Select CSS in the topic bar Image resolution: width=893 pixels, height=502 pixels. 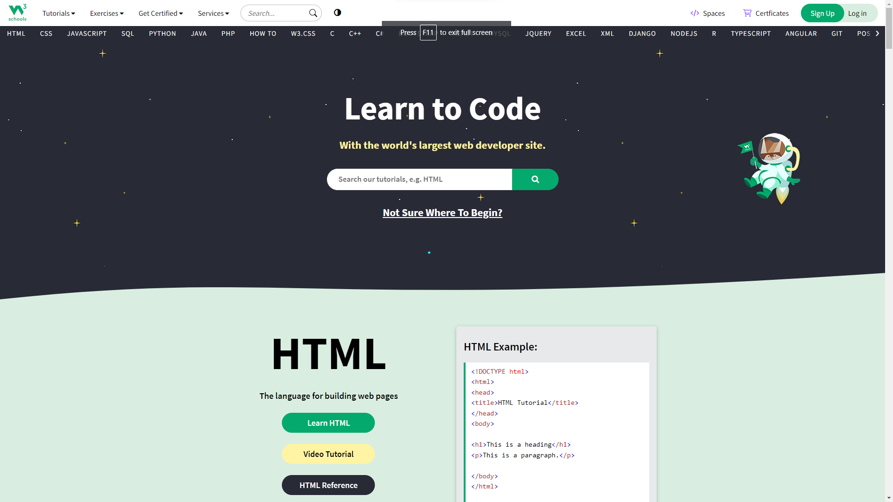point(46,33)
